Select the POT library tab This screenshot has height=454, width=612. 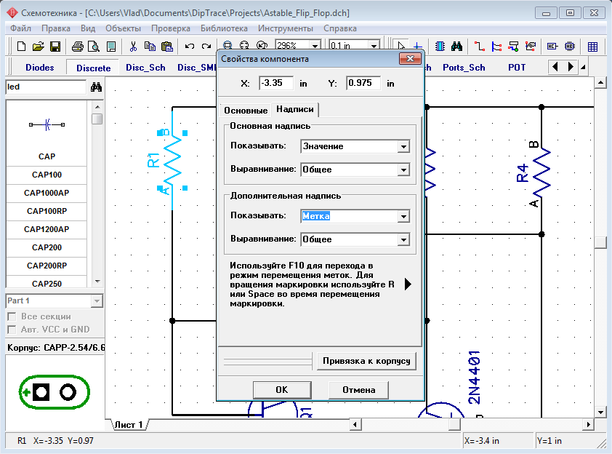click(x=517, y=68)
